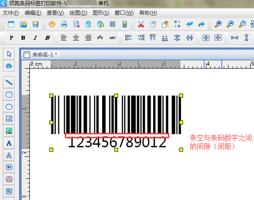Select the arrow pointer tool
Screen dimensions: 254x200
[x=9, y=54]
